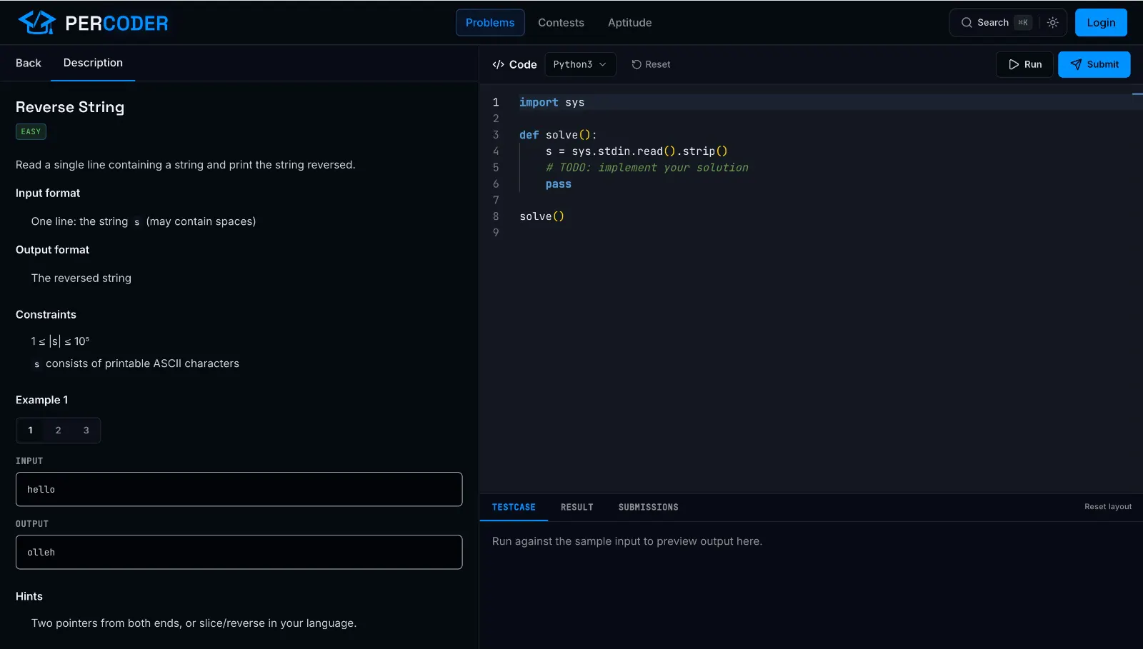This screenshot has width=1143, height=649.
Task: Toggle the light/dark theme sun icon
Action: coord(1052,23)
